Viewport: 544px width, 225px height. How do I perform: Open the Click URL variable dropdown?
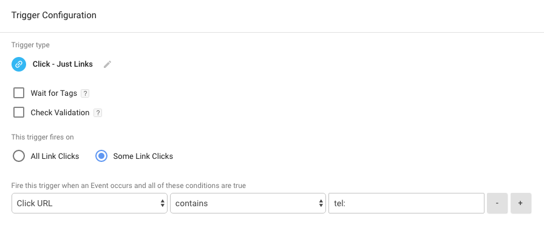89,203
